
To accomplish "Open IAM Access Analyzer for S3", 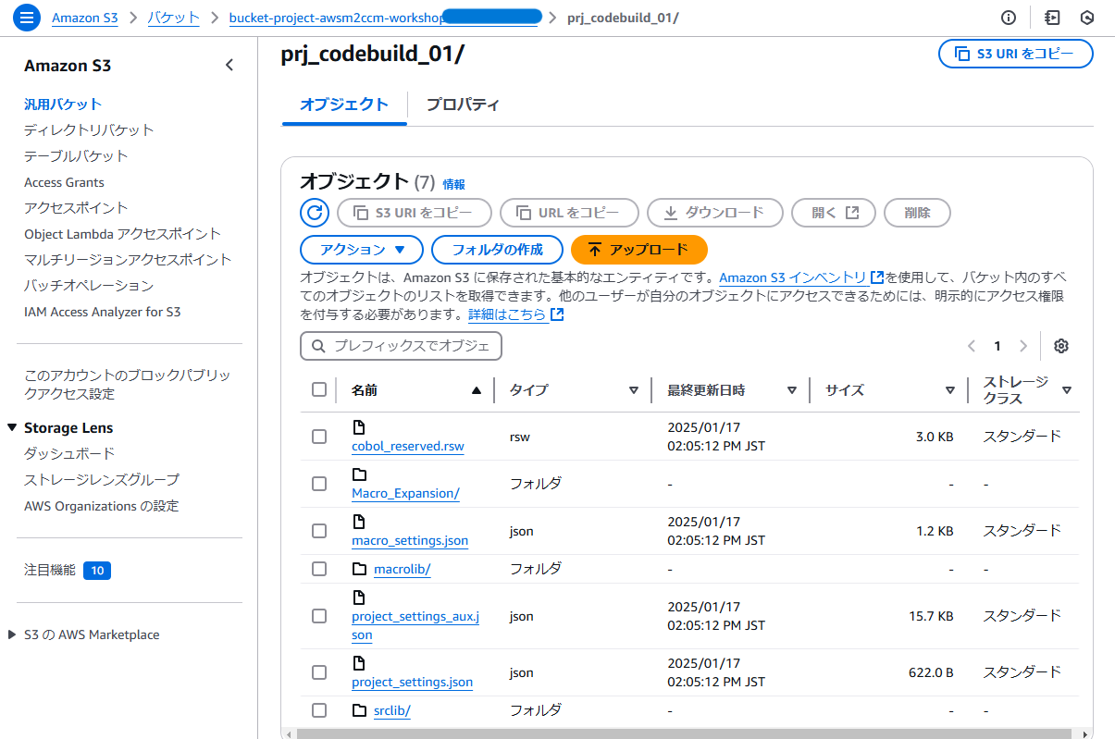I will 103,312.
